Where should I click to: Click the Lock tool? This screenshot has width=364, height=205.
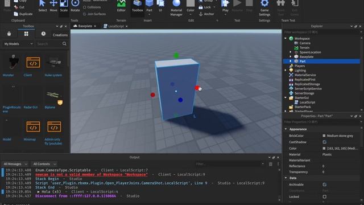pos(205,7)
